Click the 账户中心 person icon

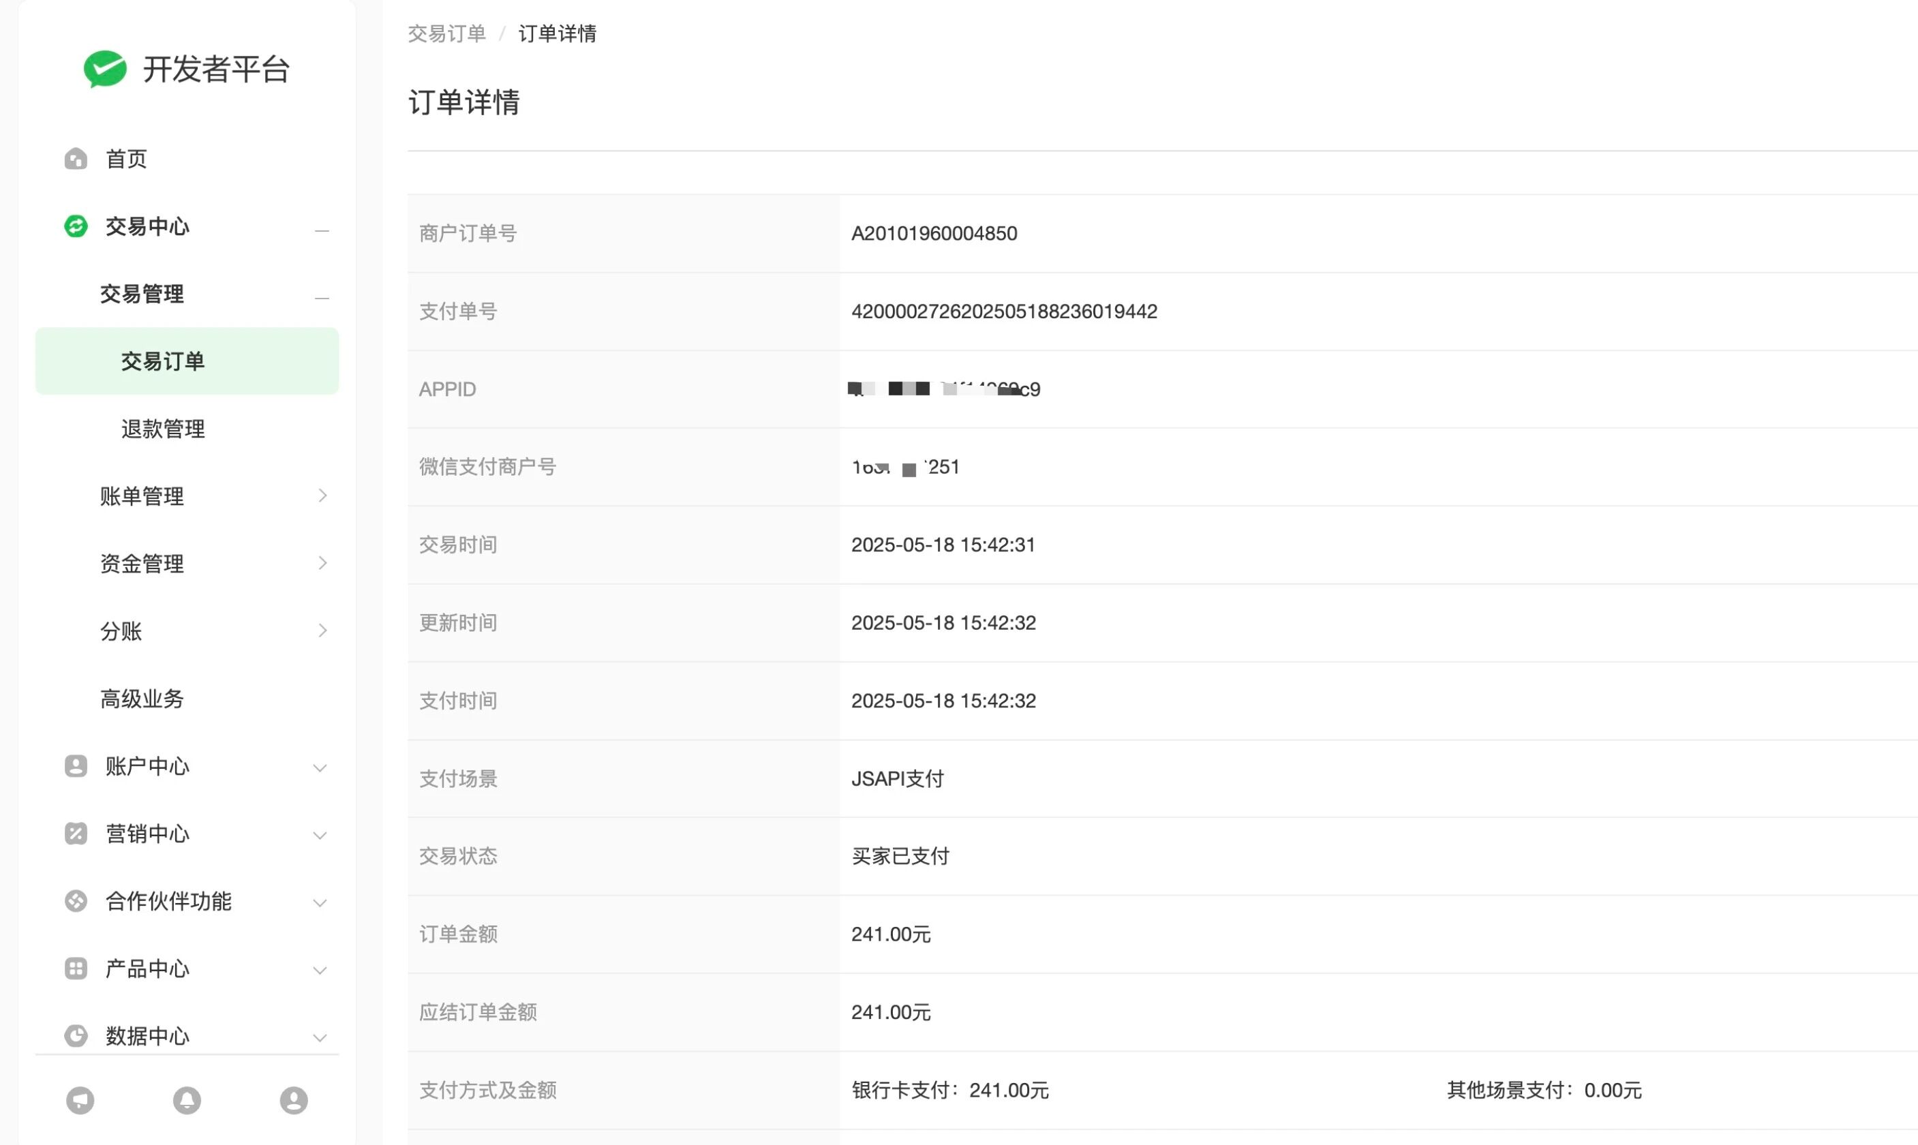(76, 766)
